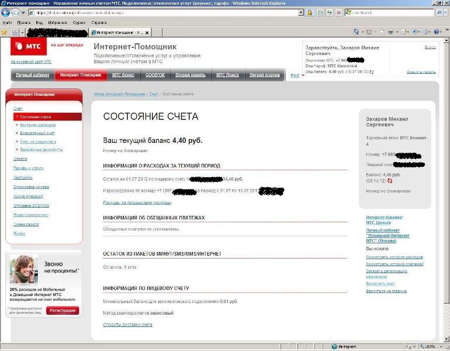
Task: Click the Пополнить счет link
Action: (x=380, y=284)
